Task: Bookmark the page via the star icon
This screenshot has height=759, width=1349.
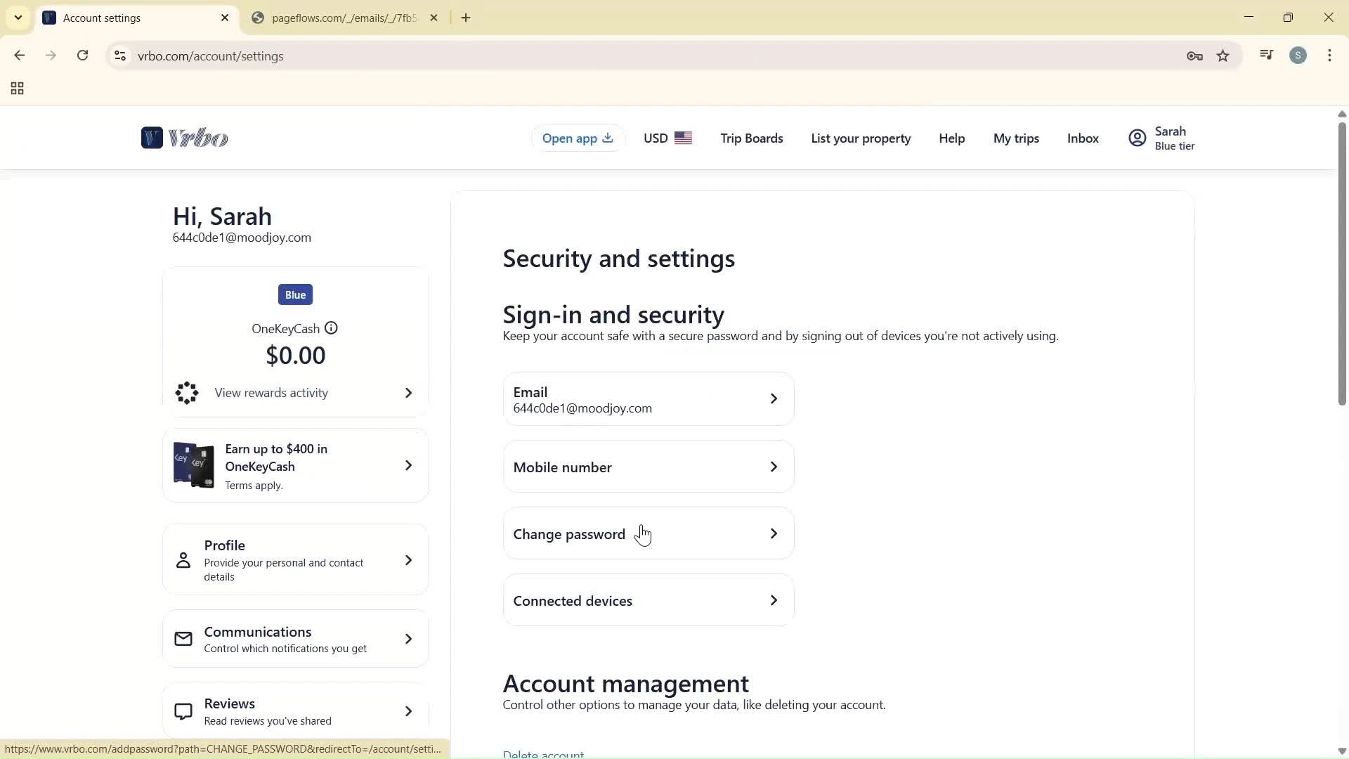Action: [x=1223, y=56]
